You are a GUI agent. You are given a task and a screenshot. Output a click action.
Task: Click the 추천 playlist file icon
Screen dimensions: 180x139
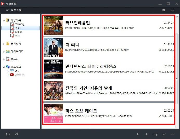pos(12,36)
